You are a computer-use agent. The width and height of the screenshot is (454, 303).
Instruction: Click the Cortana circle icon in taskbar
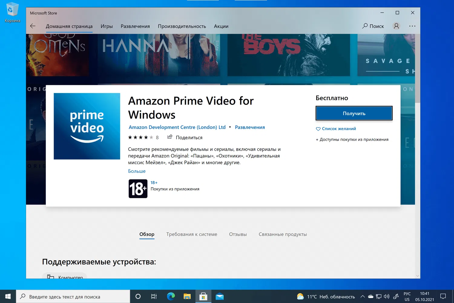pyautogui.click(x=138, y=296)
